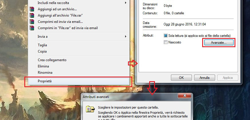Click WinRAR icon beside "Aggiungi ad un archivio..."

32,9
